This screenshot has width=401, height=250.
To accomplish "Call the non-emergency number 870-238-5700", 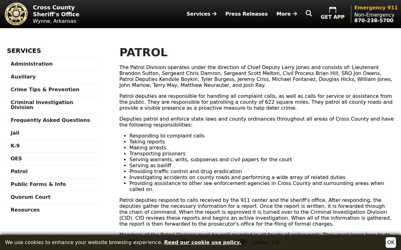I will click(x=374, y=20).
